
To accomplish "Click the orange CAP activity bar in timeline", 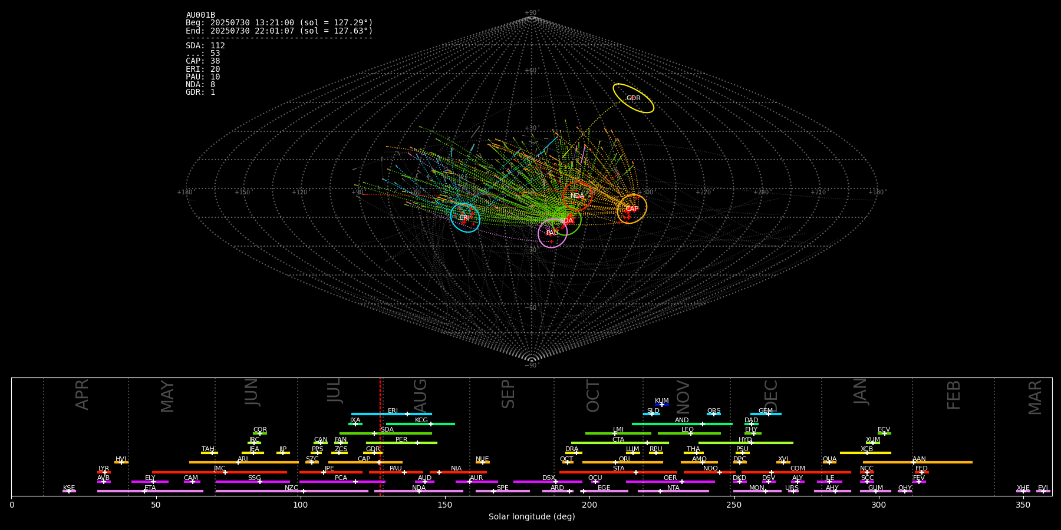I will point(365,462).
